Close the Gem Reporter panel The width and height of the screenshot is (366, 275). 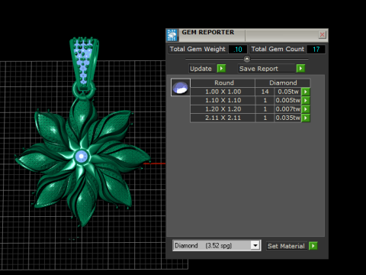[x=322, y=34]
